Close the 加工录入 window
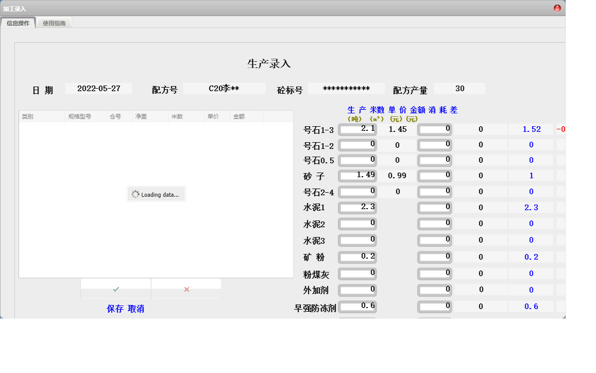The height and width of the screenshot is (373, 596). pyautogui.click(x=557, y=8)
